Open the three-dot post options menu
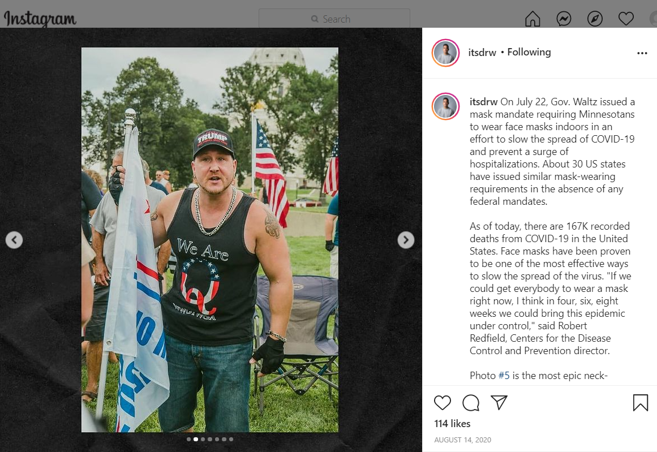Screen dimensions: 657x452 (642, 53)
